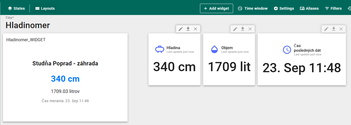Open the States manager

click(16, 8)
